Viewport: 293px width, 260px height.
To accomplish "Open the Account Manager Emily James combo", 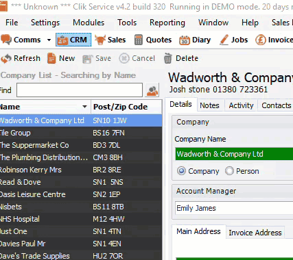I will click(x=234, y=208).
